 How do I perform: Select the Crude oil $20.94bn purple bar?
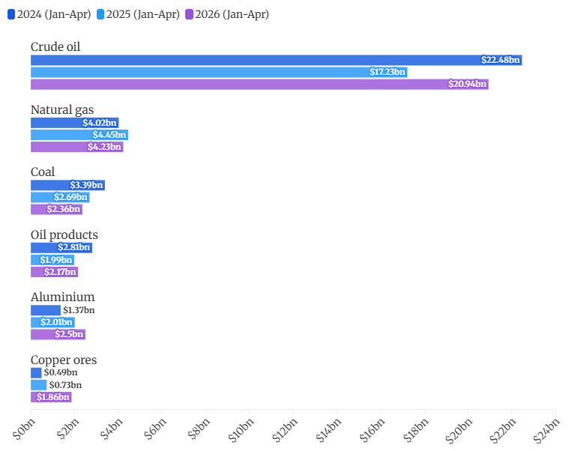(x=259, y=84)
